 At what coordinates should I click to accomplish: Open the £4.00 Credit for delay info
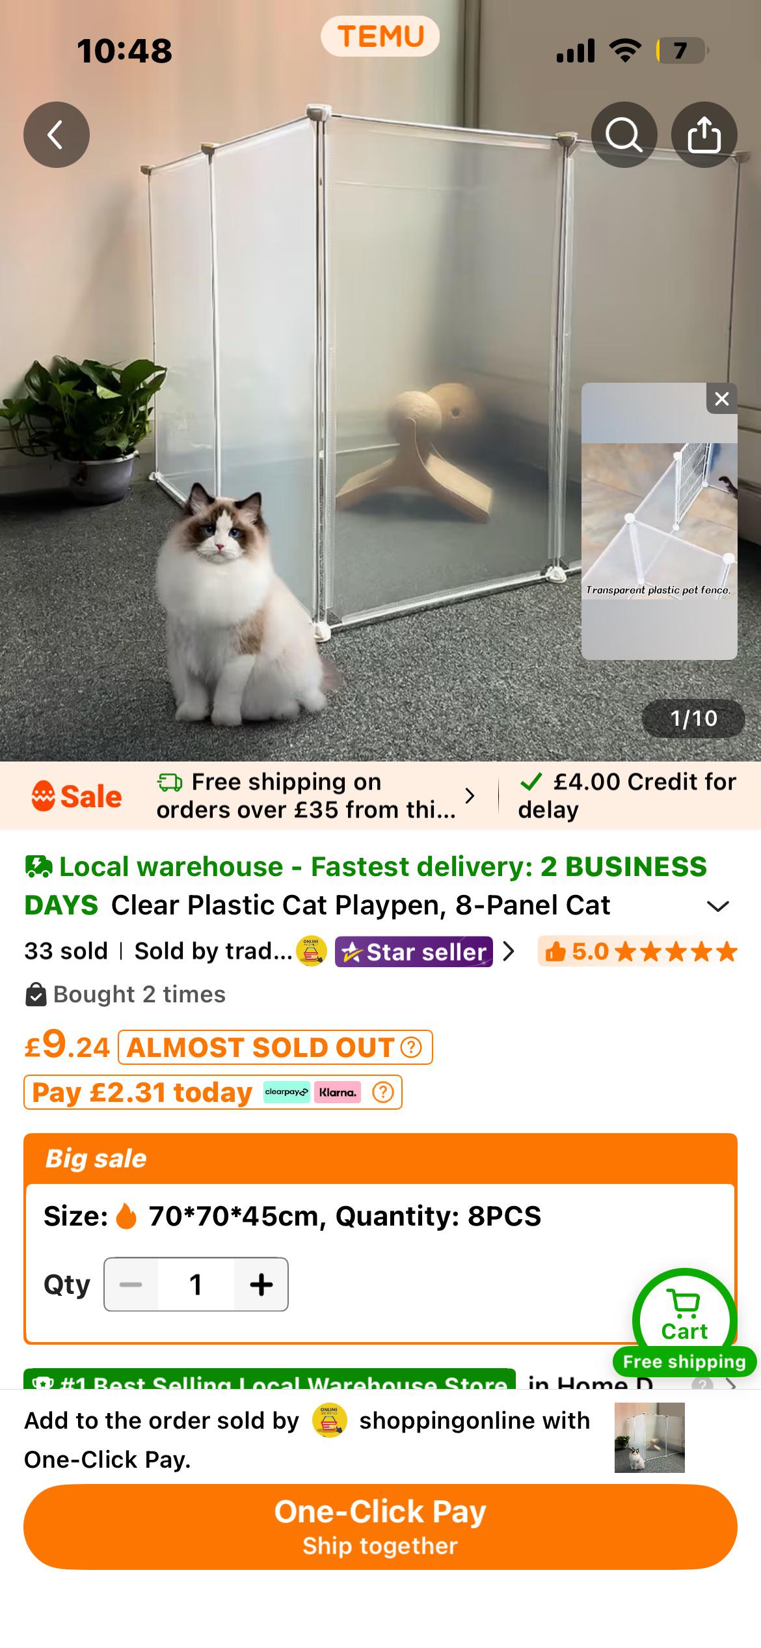coord(628,795)
